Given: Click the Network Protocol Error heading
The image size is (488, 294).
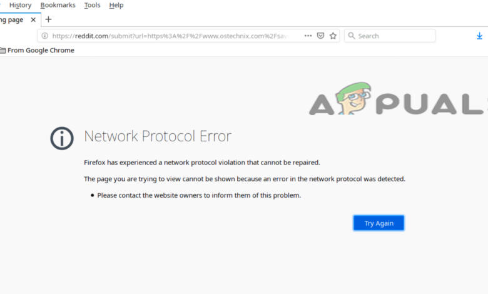Looking at the screenshot, I should pos(158,136).
